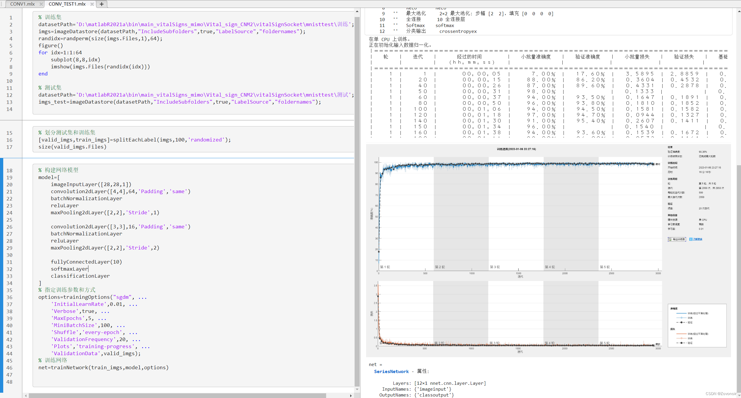This screenshot has height=398, width=741.
Task: Click the output pane scroll-up arrow
Action: coord(739,11)
